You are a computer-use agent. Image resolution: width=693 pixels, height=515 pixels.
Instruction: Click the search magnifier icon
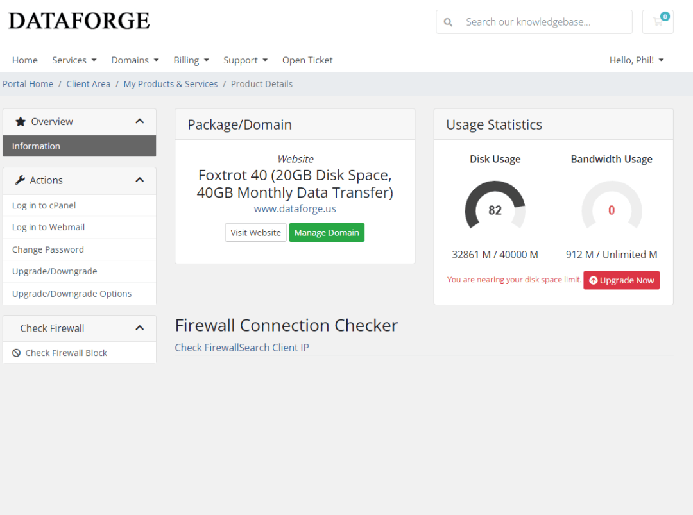tap(448, 22)
